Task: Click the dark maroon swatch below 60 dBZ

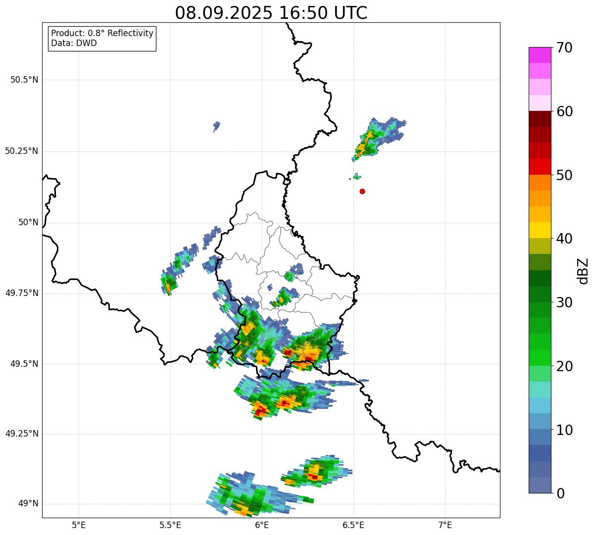Action: coord(540,119)
